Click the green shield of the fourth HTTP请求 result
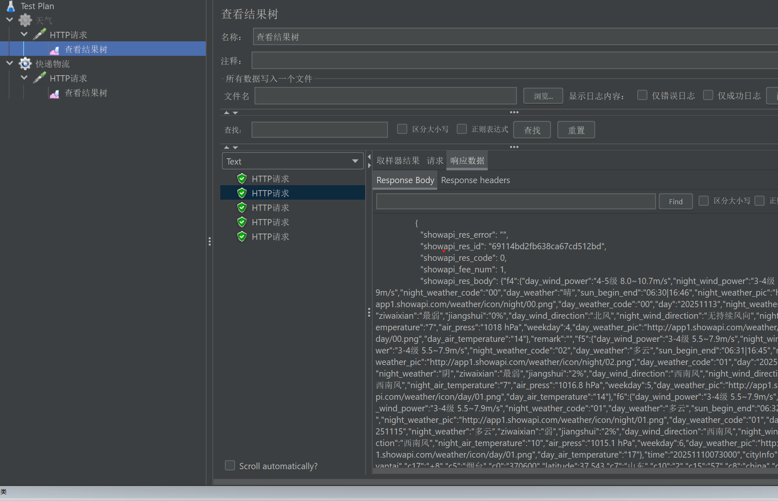778x501 pixels. pos(242,222)
